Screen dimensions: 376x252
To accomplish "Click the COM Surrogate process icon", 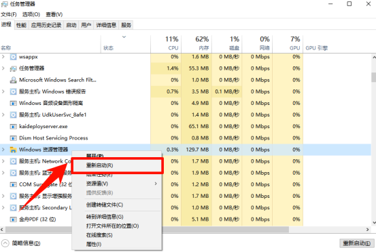I will coord(13,185).
